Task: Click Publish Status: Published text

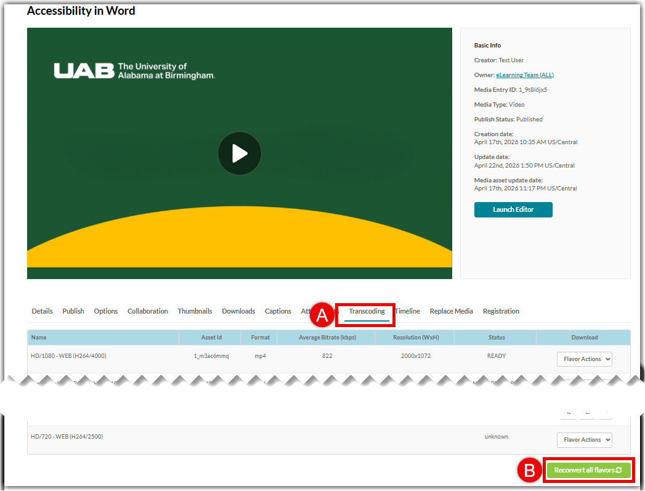Action: point(508,120)
